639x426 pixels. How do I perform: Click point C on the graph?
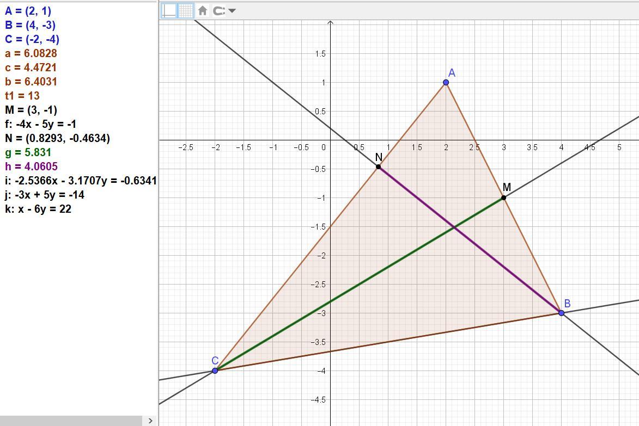click(215, 371)
